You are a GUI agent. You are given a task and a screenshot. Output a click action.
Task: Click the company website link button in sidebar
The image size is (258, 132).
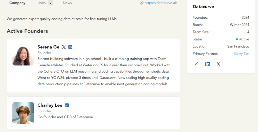coord(197,64)
